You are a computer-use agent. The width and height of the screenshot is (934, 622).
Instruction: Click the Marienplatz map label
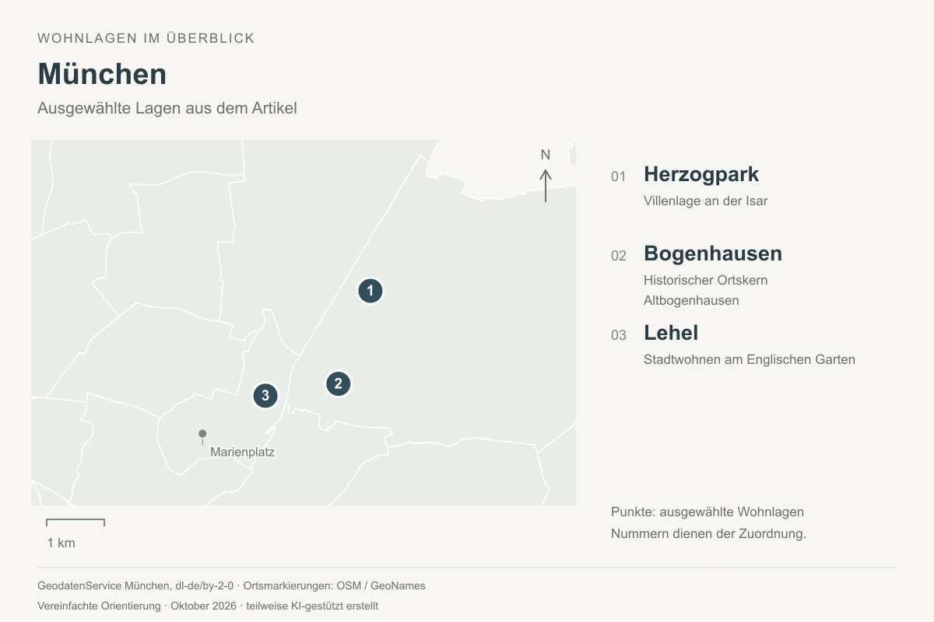pyautogui.click(x=242, y=452)
